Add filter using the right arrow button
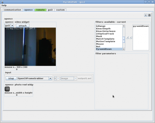This screenshot has height=123, width=155. click(131, 37)
